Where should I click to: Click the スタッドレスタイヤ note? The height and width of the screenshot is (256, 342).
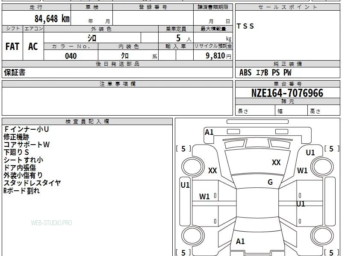click(32, 183)
